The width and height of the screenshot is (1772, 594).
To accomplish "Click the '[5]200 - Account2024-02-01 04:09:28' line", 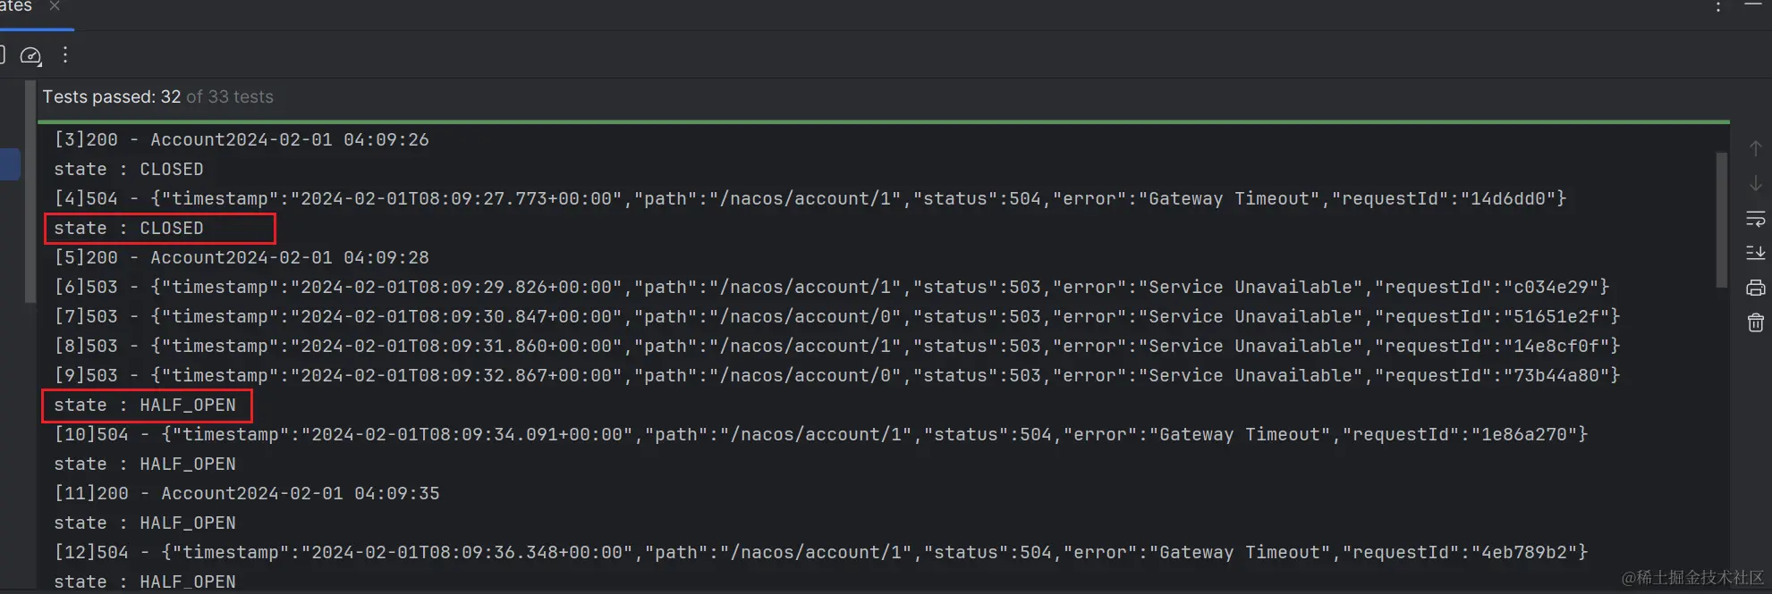I will coord(242,257).
